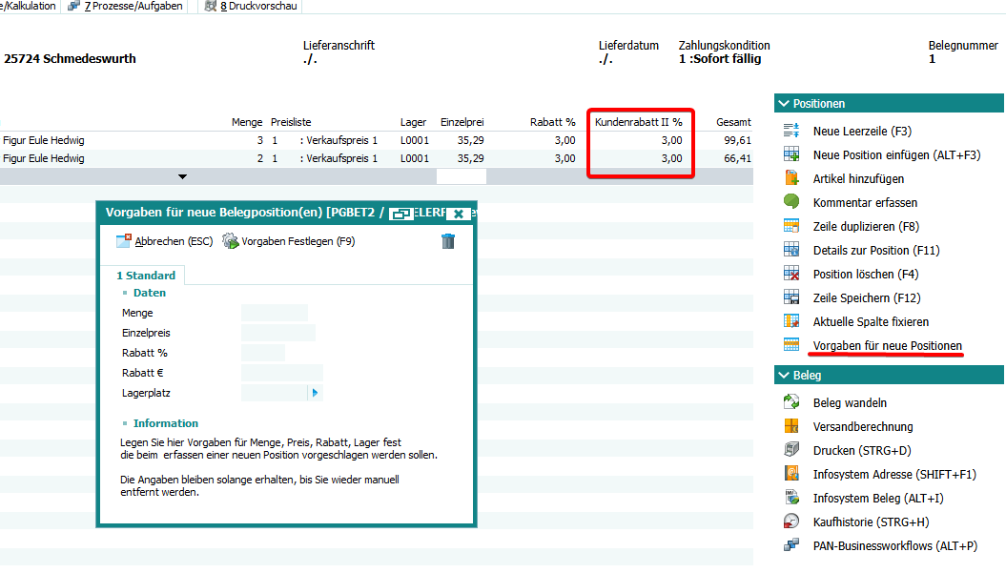1006x573 pixels.
Task: Open Kommentar erfassen via speech bubble icon
Action: click(790, 202)
